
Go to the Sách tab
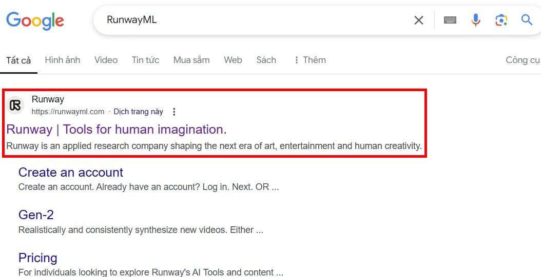266,60
